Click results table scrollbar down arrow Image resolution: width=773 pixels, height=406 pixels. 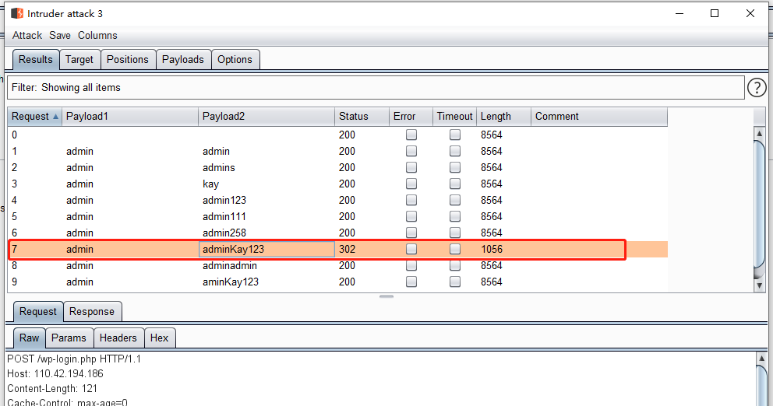coord(759,285)
